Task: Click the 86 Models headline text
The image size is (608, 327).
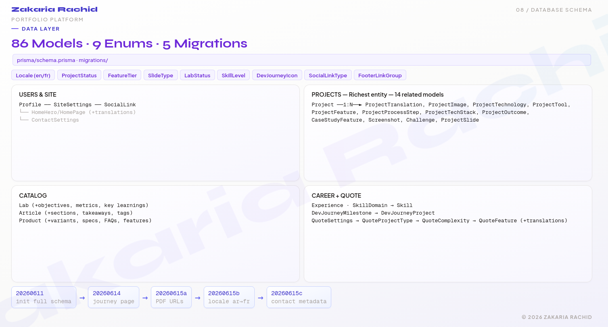Action: click(x=129, y=43)
